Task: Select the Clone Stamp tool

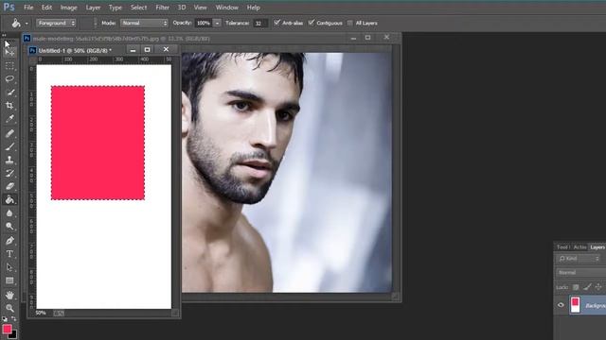Action: pos(9,160)
